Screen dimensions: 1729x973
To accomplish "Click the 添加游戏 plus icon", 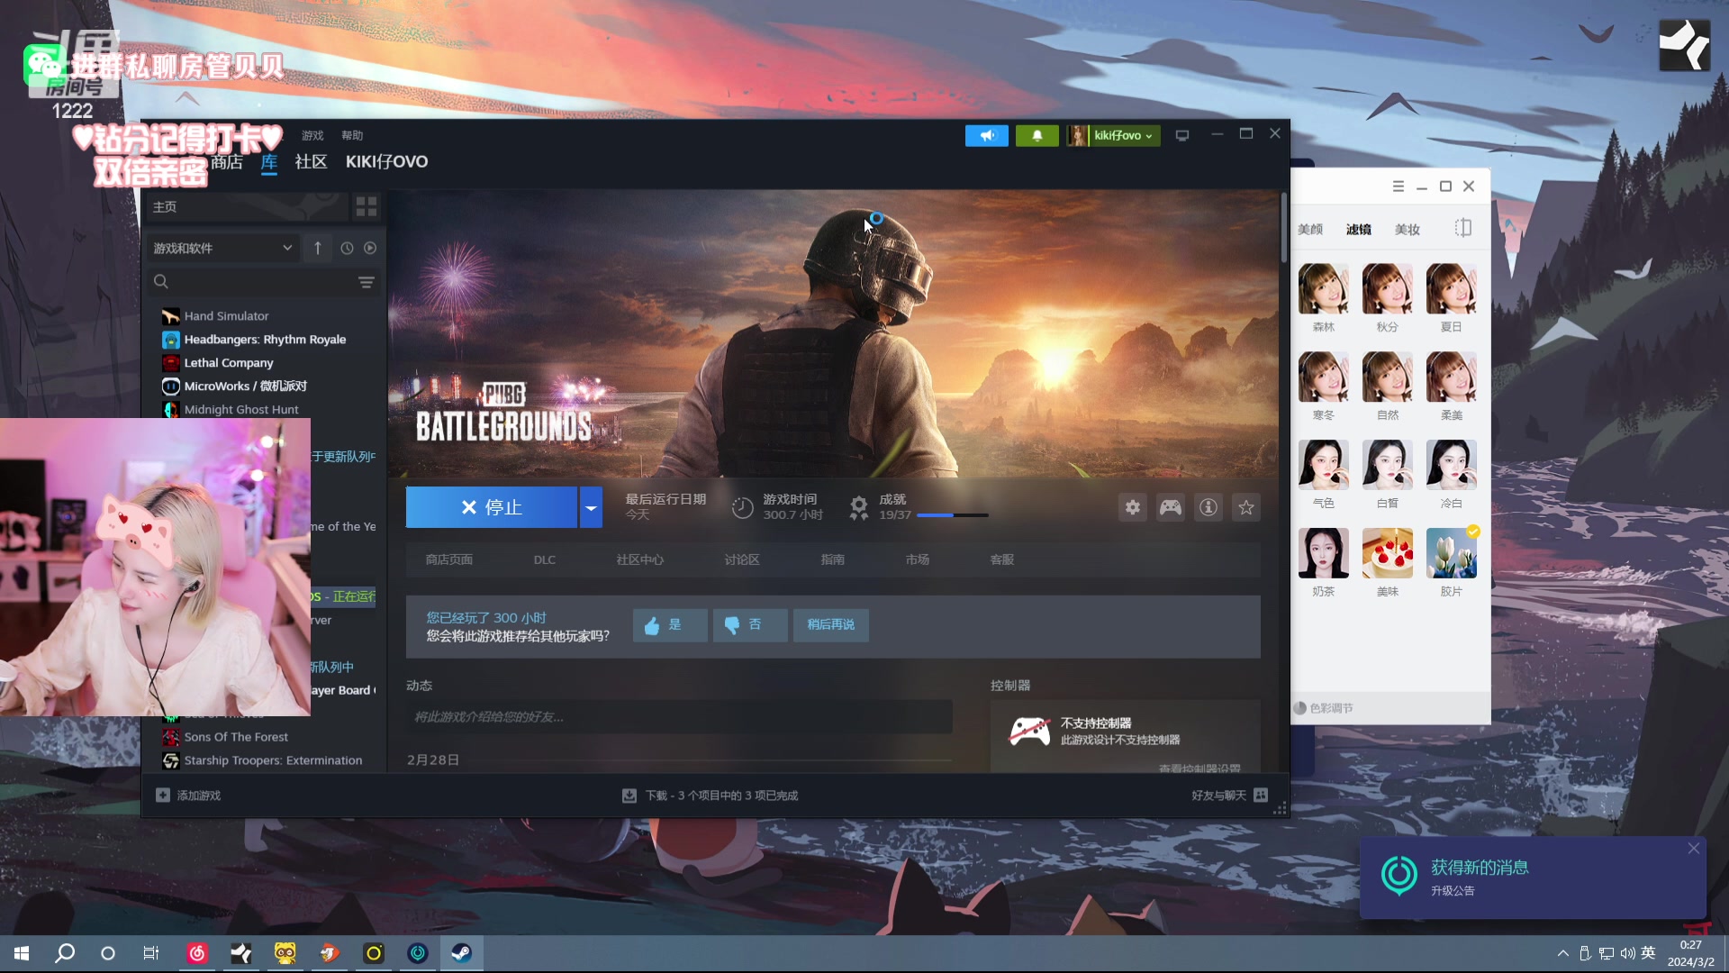I will tap(163, 796).
